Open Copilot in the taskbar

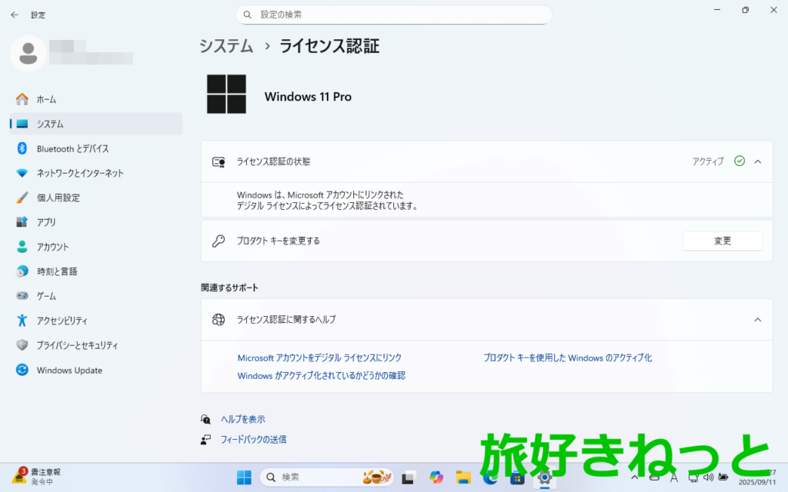point(436,477)
